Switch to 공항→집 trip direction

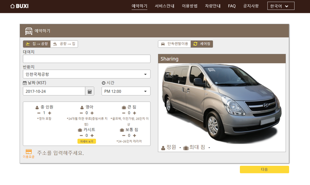pyautogui.click(x=64, y=44)
